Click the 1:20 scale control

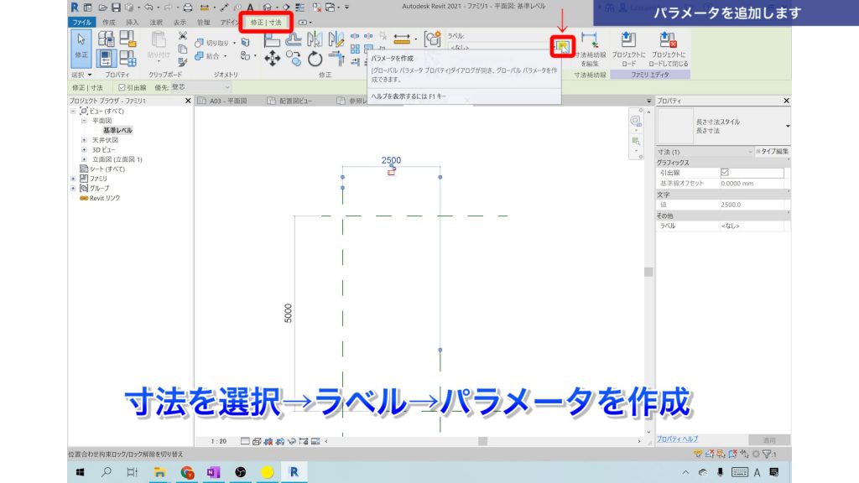[x=218, y=442]
